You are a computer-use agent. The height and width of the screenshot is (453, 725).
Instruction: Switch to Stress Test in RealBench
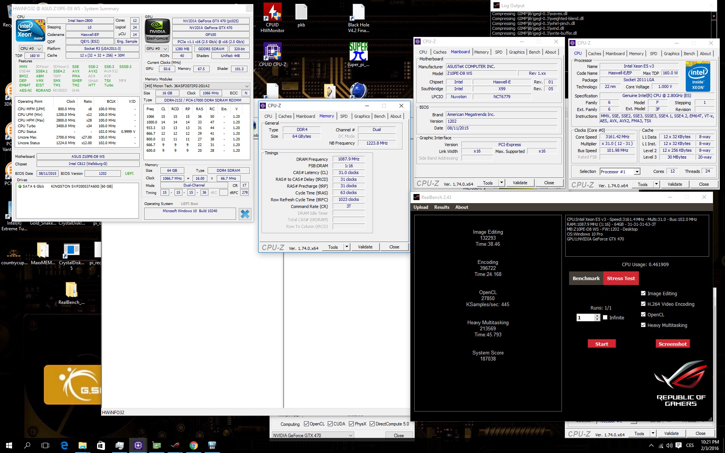[x=621, y=278]
